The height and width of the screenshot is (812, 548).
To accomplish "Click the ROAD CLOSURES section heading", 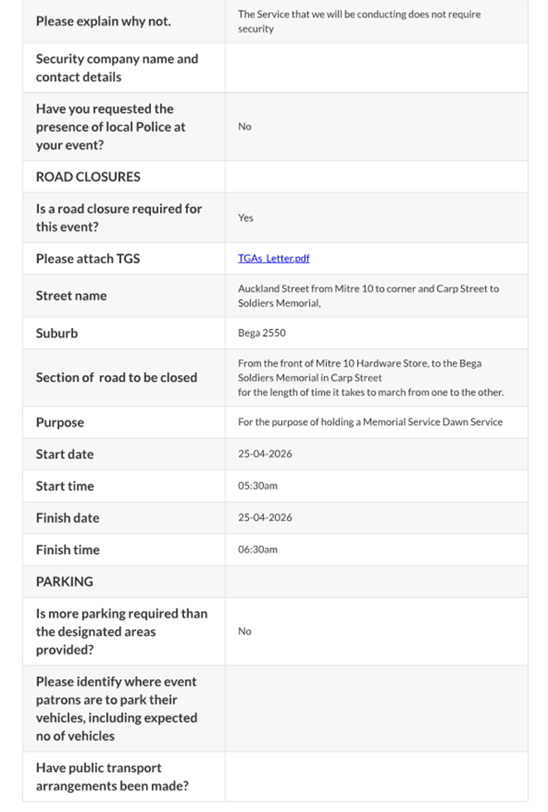I will coord(88,176).
